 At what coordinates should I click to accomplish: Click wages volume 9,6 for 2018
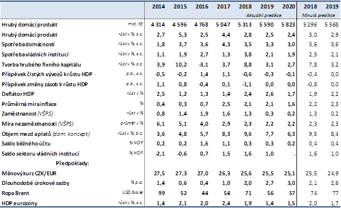tap(247, 134)
